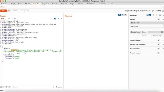Viewport: 164px width, 92px height.
Task: Open the Repeater tab bar kebab menu
Action: tap(163, 7)
